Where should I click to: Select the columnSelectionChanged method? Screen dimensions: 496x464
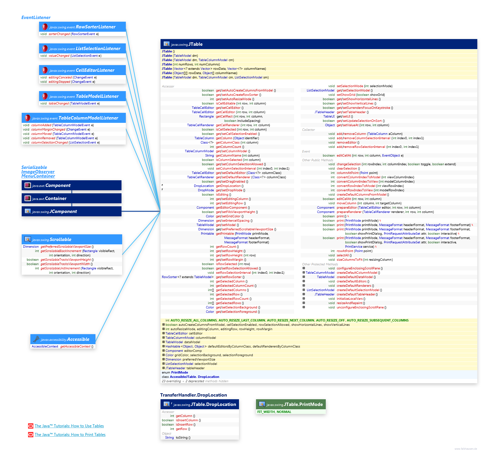(49, 143)
